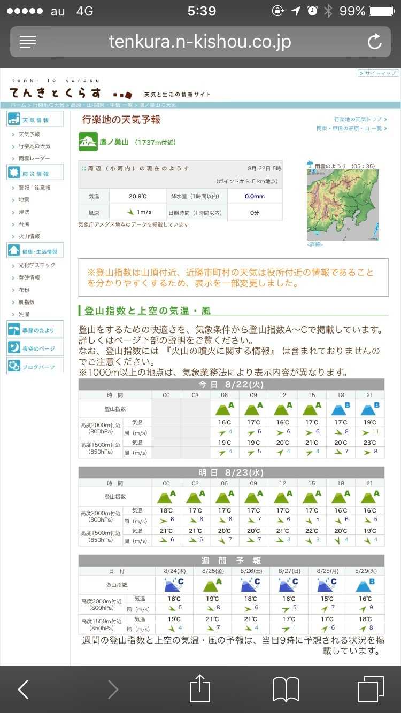
Task: Select 雨雲レーダー in the sidebar
Action: coord(34,158)
